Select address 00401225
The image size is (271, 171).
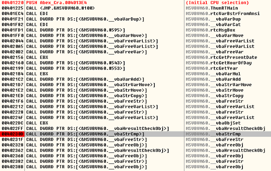(x=13, y=8)
